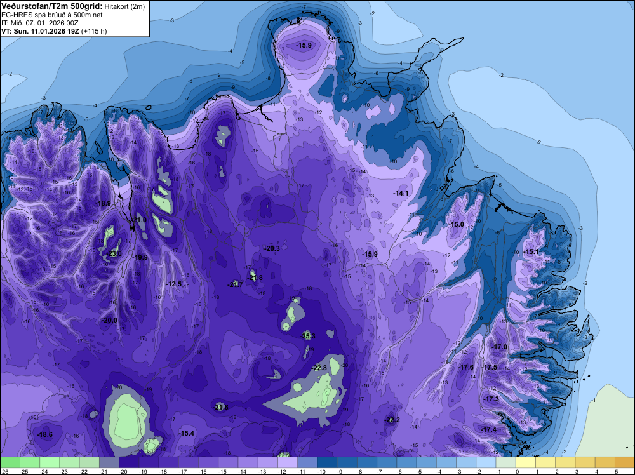Image resolution: width=635 pixels, height=475 pixels.
Task: Click the -17.5 temperature reading
Action: point(490,367)
